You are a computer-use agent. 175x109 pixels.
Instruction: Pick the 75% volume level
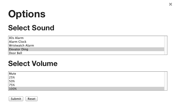click(86, 85)
